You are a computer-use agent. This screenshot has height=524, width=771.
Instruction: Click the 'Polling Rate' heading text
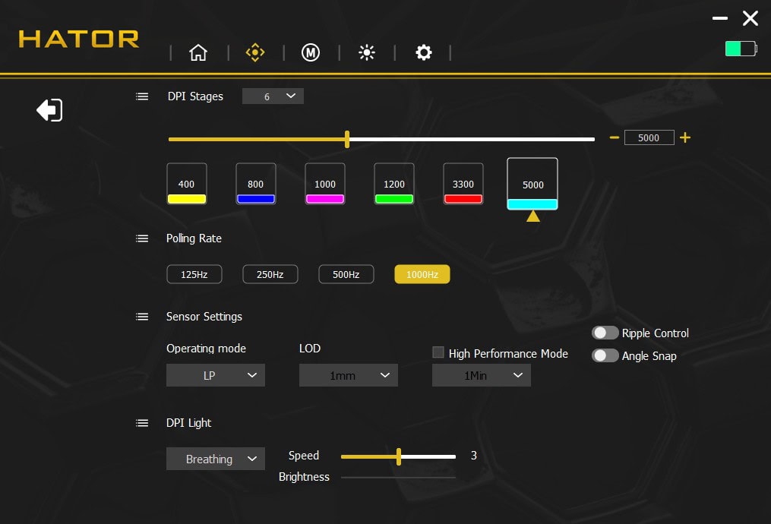point(194,238)
